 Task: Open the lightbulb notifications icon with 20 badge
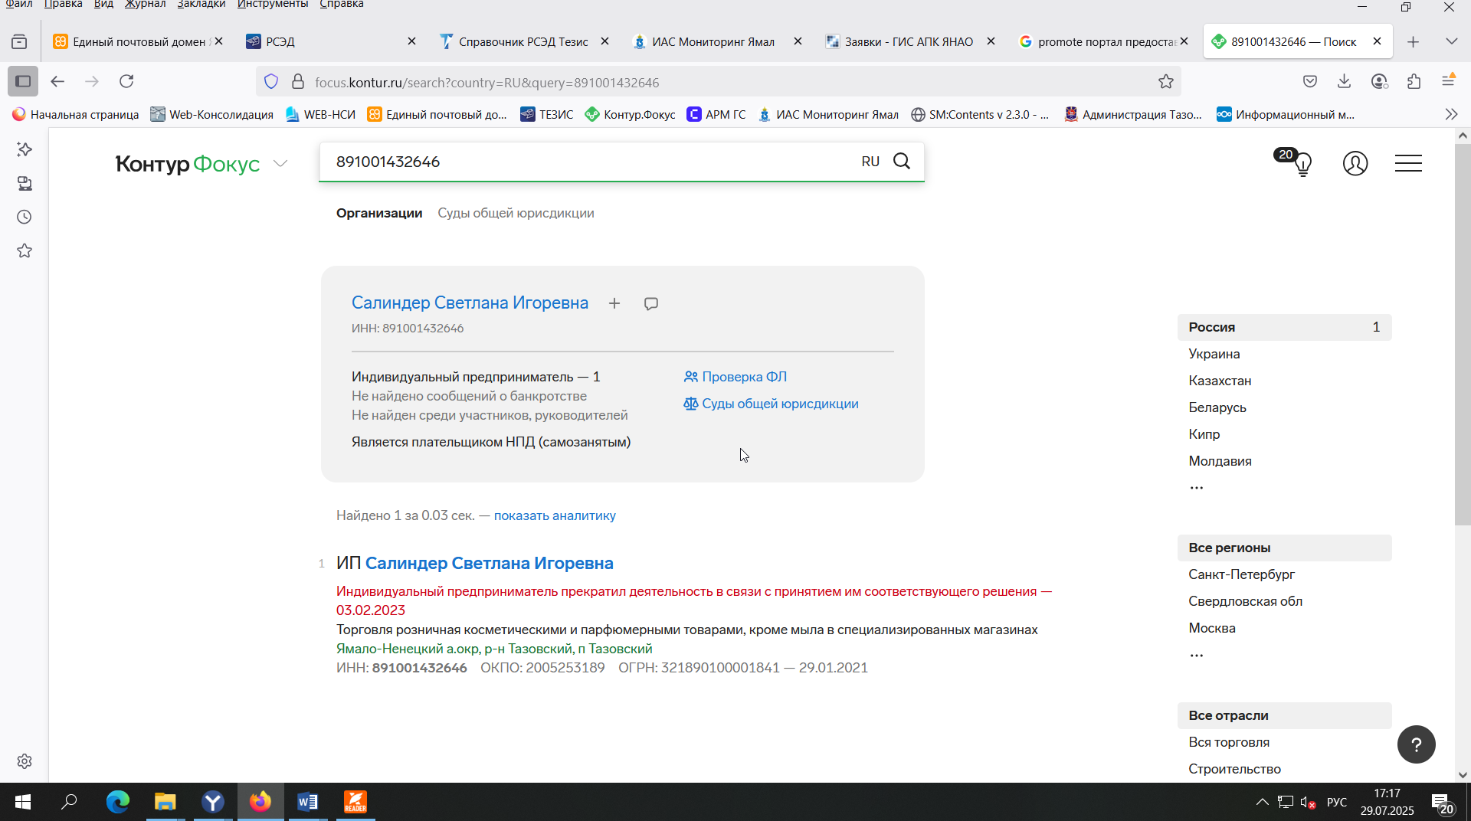pos(1302,163)
